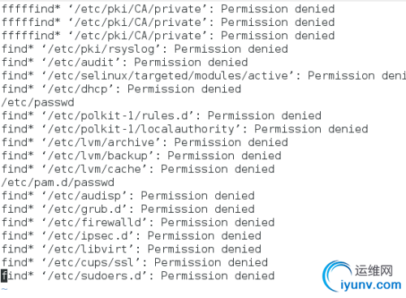This screenshot has width=406, height=298.
Task: Click the /etc/lvm/cache error line
Action: click(138, 169)
